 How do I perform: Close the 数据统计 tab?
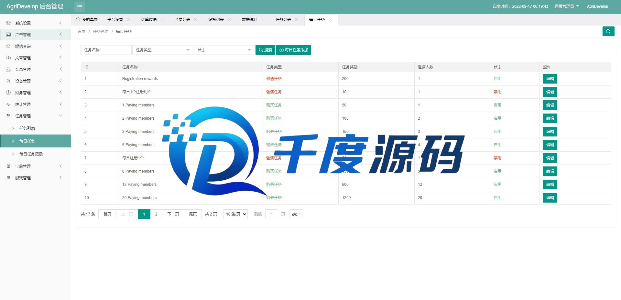[x=263, y=20]
